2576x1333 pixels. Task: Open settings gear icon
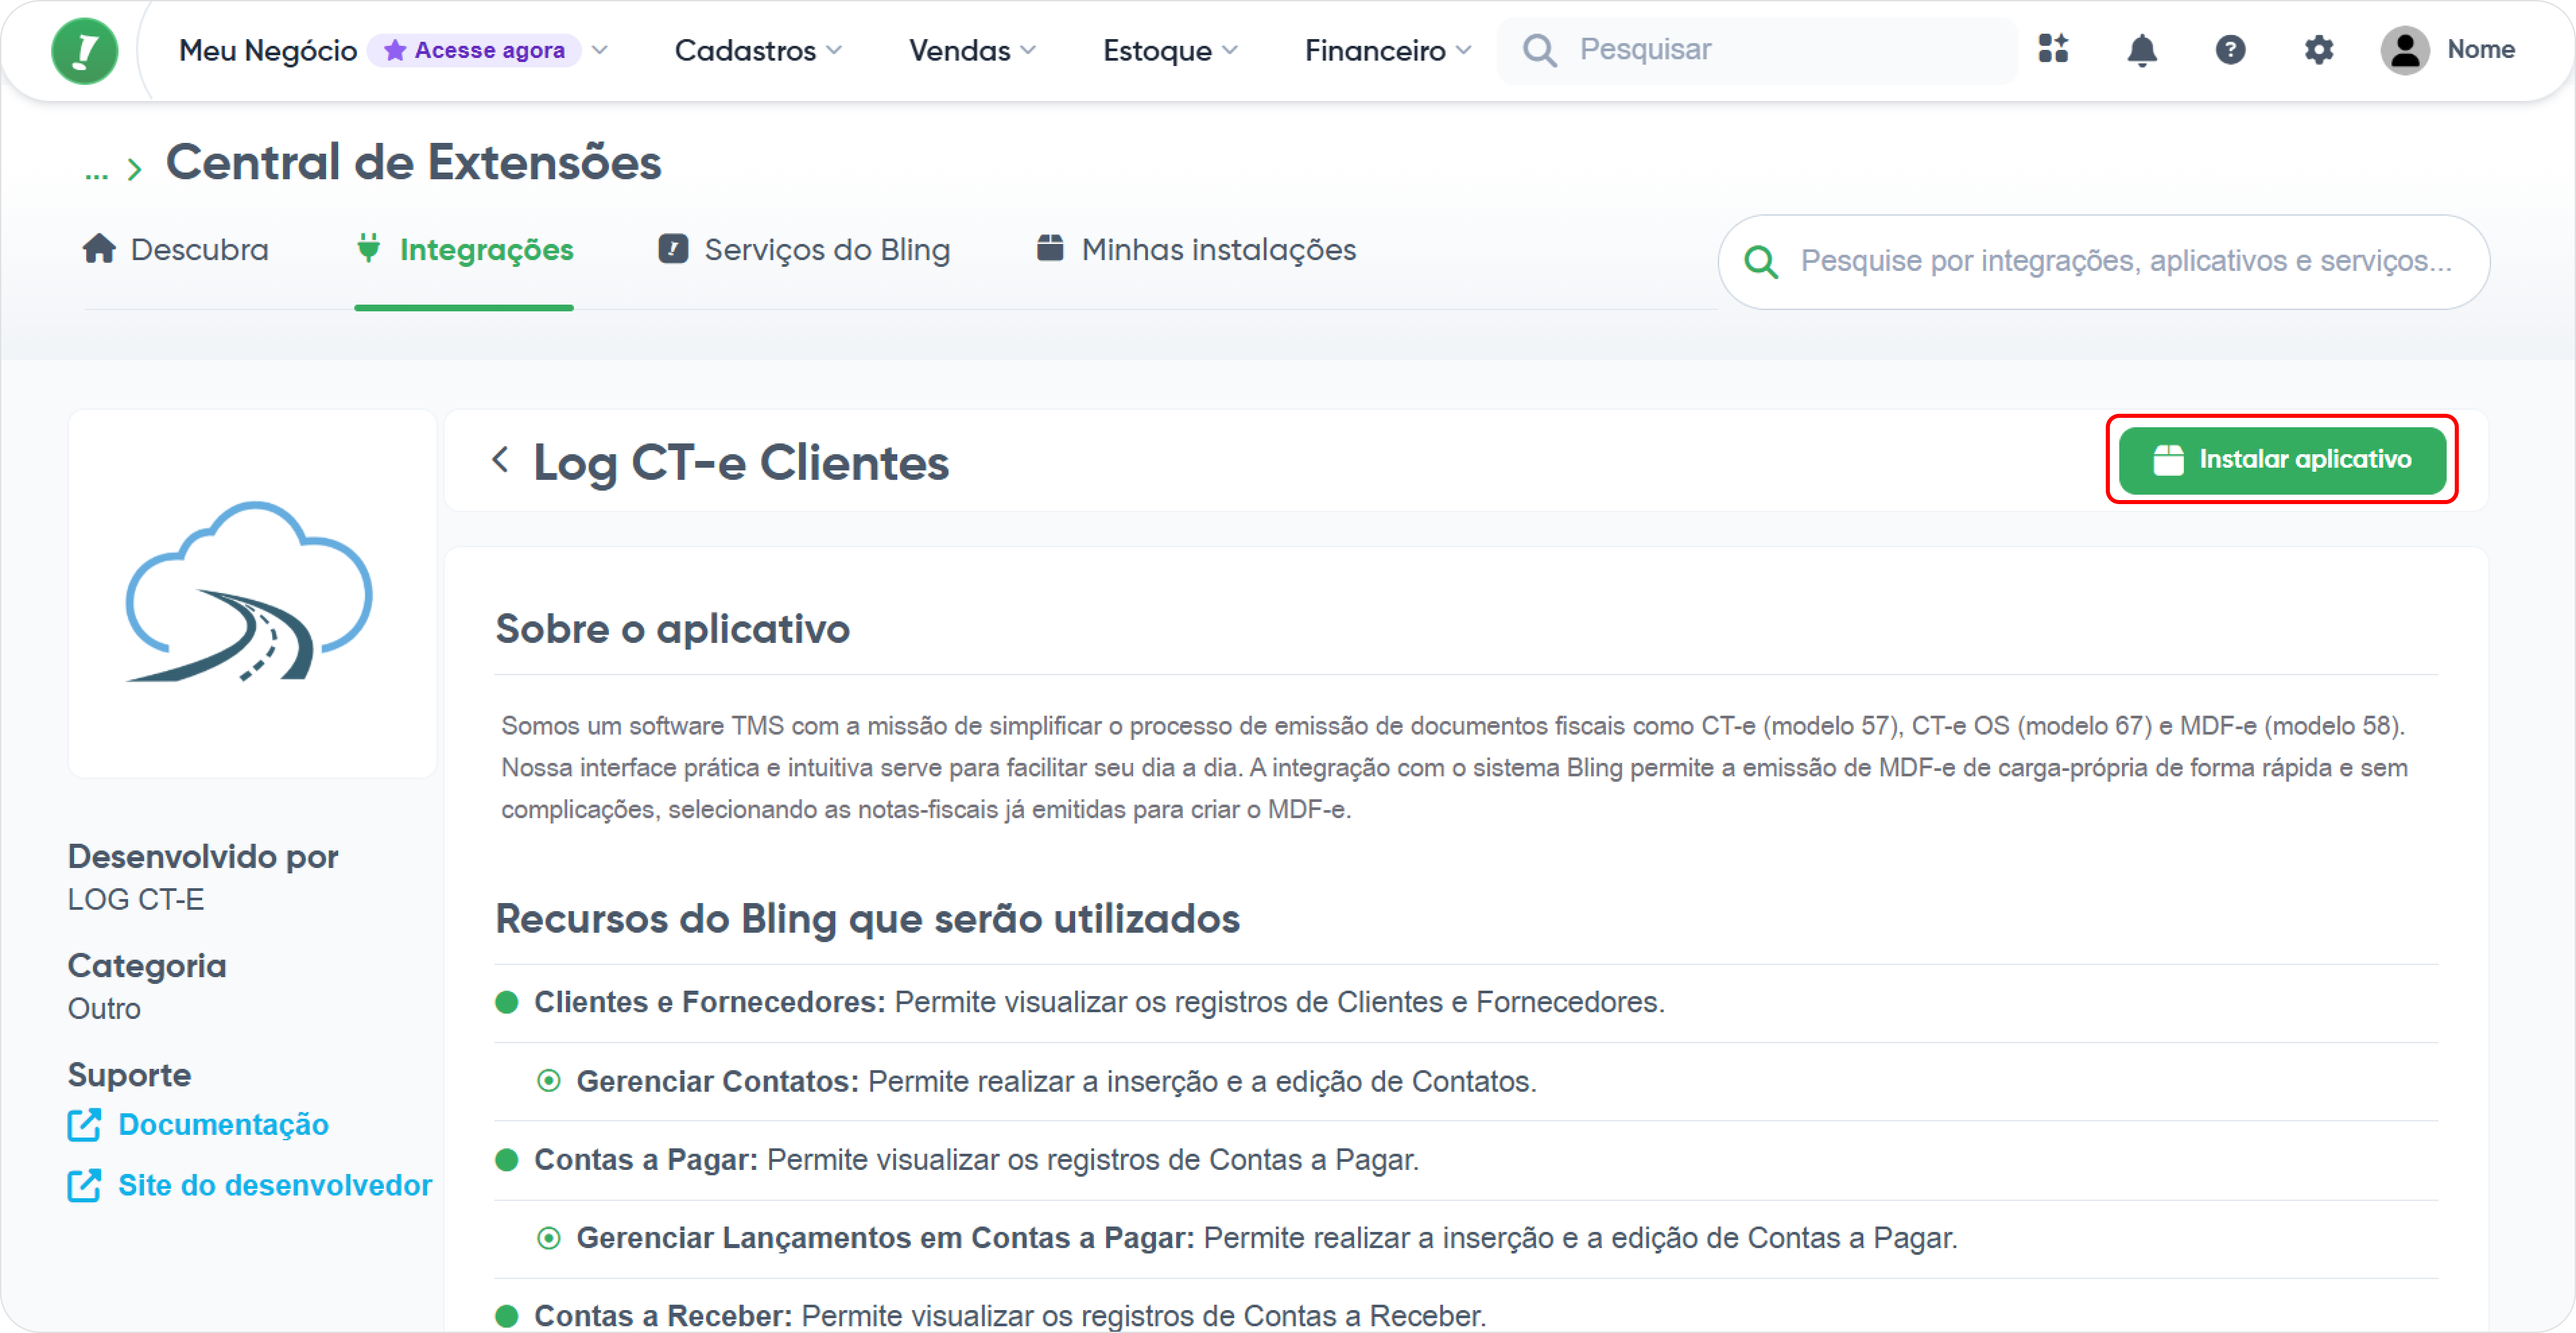2318,49
